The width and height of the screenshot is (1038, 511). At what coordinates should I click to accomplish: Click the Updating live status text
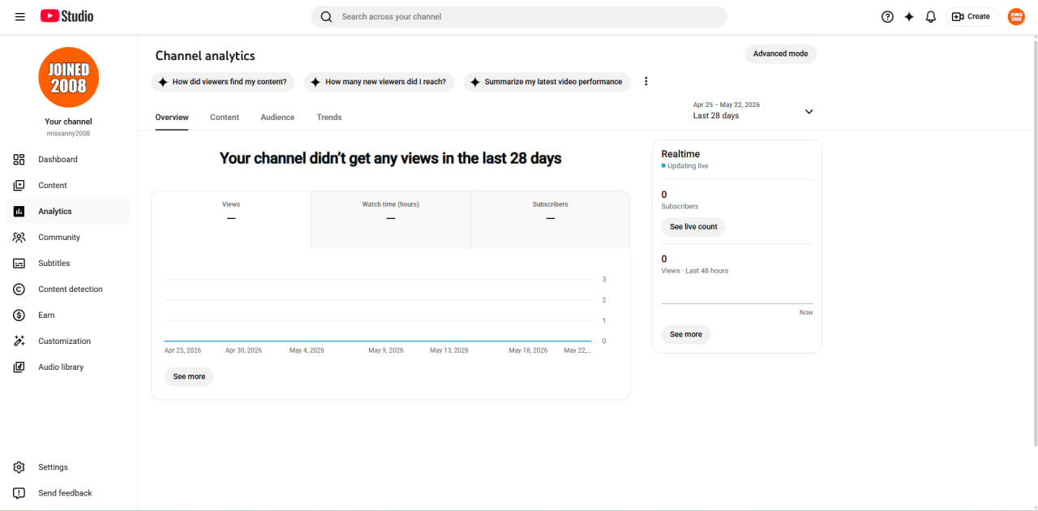[688, 166]
